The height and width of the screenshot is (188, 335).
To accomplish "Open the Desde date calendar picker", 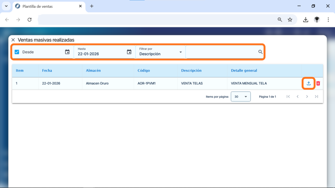I will (x=67, y=52).
